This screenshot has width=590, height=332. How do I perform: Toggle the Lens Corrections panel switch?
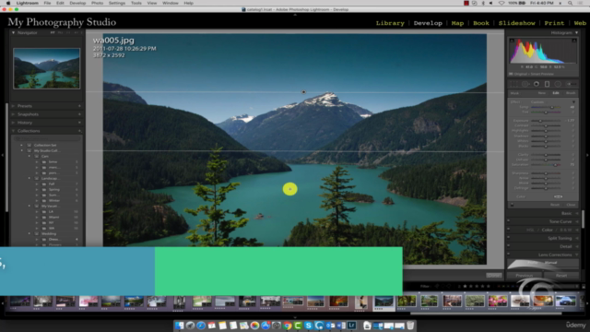[x=508, y=255]
